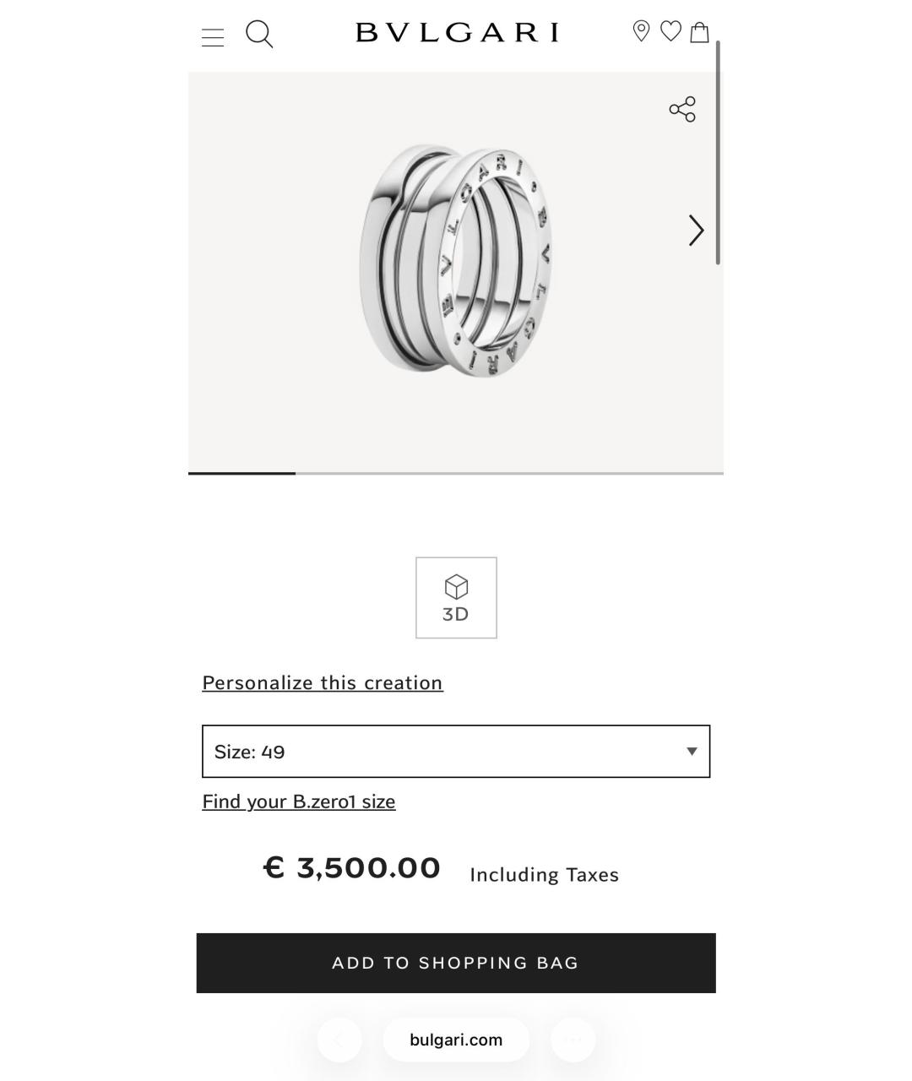
Task: Open the store locator pin icon
Action: (641, 31)
